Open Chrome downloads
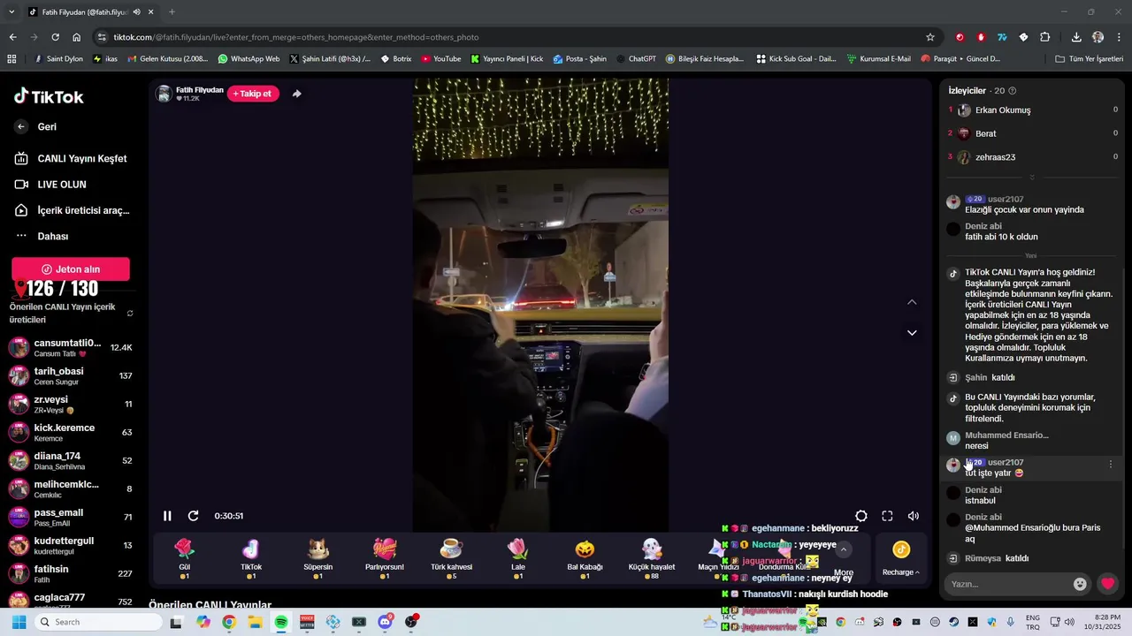This screenshot has height=636, width=1132. [1076, 37]
